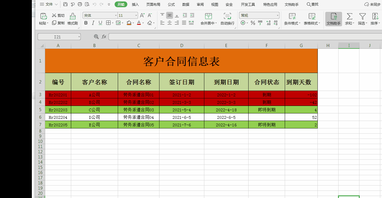This screenshot has width=382, height=198.
Task: Click the Undo arrow
Action: (x=95, y=4)
